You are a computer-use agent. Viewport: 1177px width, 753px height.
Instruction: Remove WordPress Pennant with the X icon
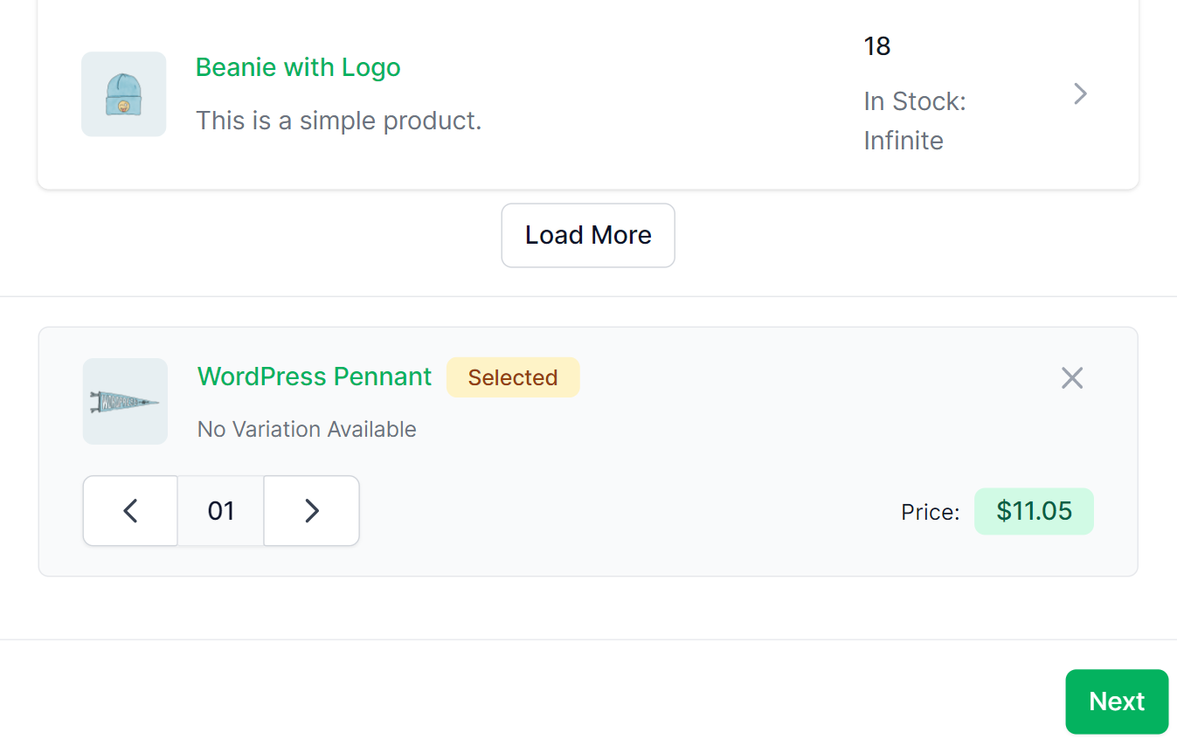pos(1072,378)
